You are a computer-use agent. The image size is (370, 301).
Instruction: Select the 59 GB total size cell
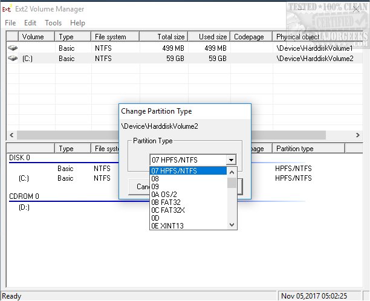[x=175, y=58]
